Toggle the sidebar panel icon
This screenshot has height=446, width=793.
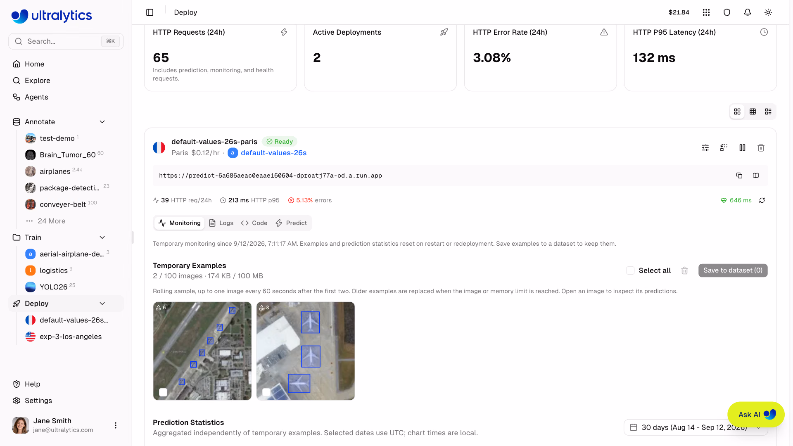[150, 12]
